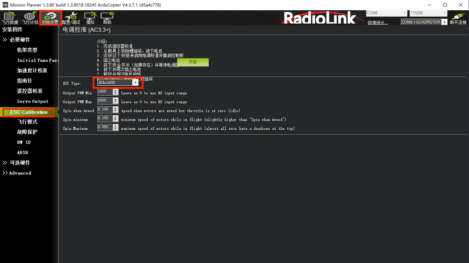469x263 pixels.
Task: Open the 配置/调试 config wrench icon
Action: point(71,18)
